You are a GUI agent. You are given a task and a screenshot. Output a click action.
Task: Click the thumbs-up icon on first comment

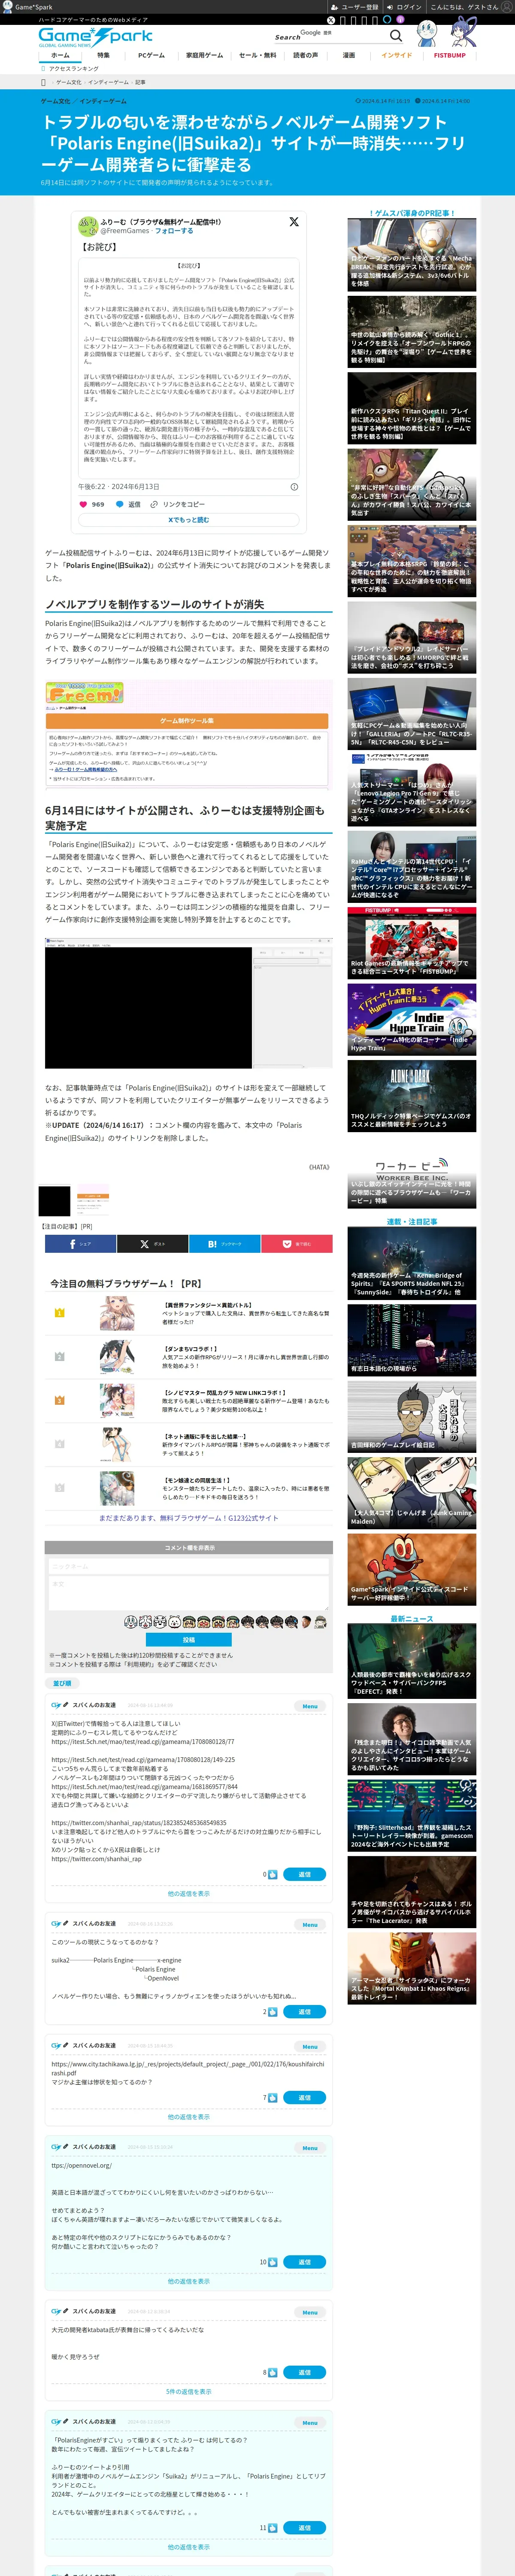coord(272,1874)
